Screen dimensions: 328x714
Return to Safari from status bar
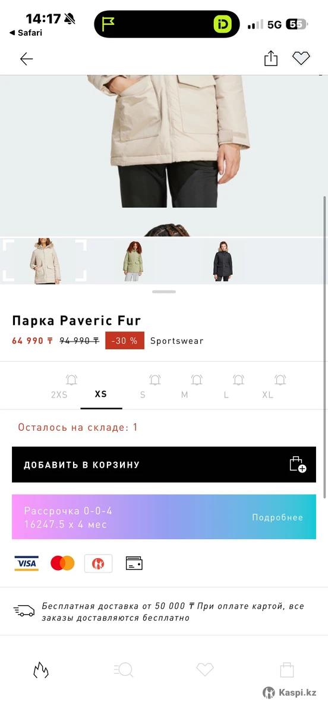(x=26, y=33)
